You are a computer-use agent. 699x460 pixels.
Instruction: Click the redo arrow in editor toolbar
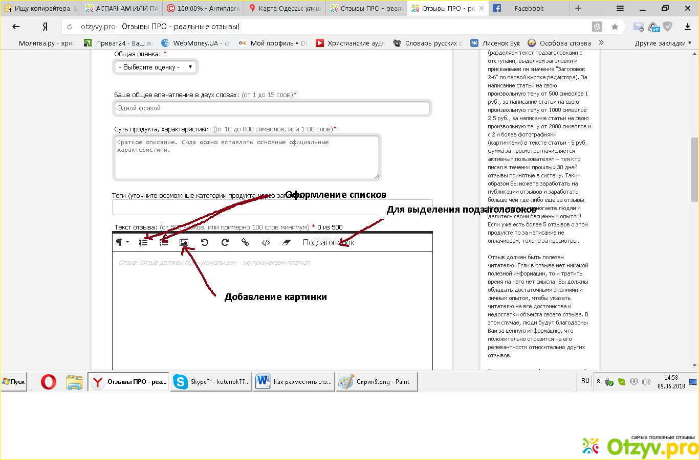pos(225,242)
